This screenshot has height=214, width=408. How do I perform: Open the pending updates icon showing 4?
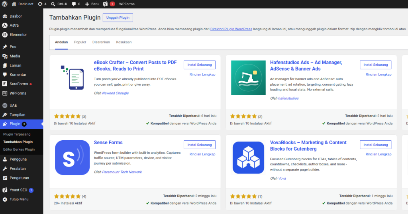(40, 4)
